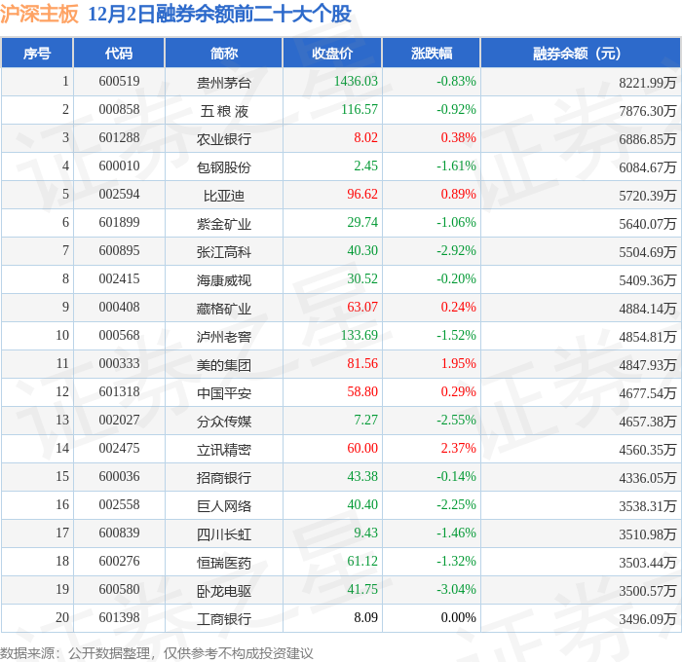The image size is (682, 662).
Task: Click the 融券余额（元） column header
Action: (x=581, y=53)
